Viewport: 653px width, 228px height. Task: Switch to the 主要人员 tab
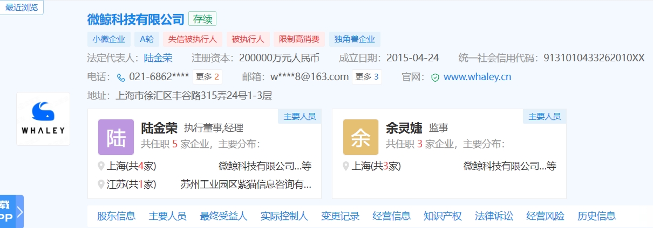pyautogui.click(x=167, y=216)
